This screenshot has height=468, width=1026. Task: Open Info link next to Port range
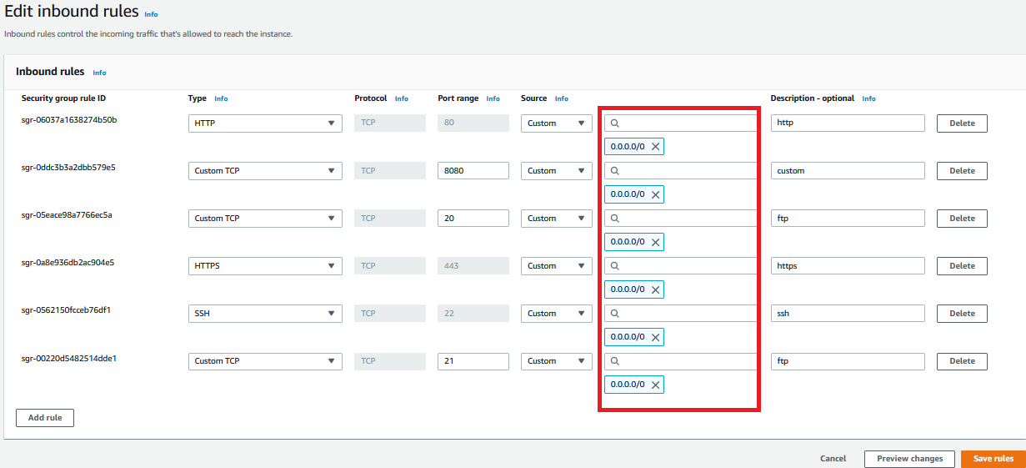(493, 98)
